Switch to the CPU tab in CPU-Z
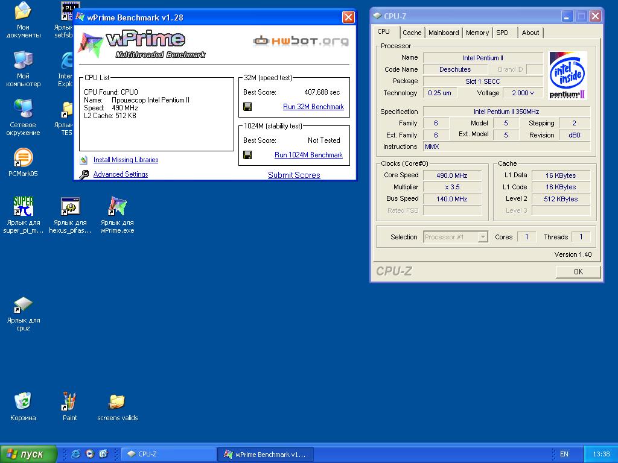 (384, 32)
